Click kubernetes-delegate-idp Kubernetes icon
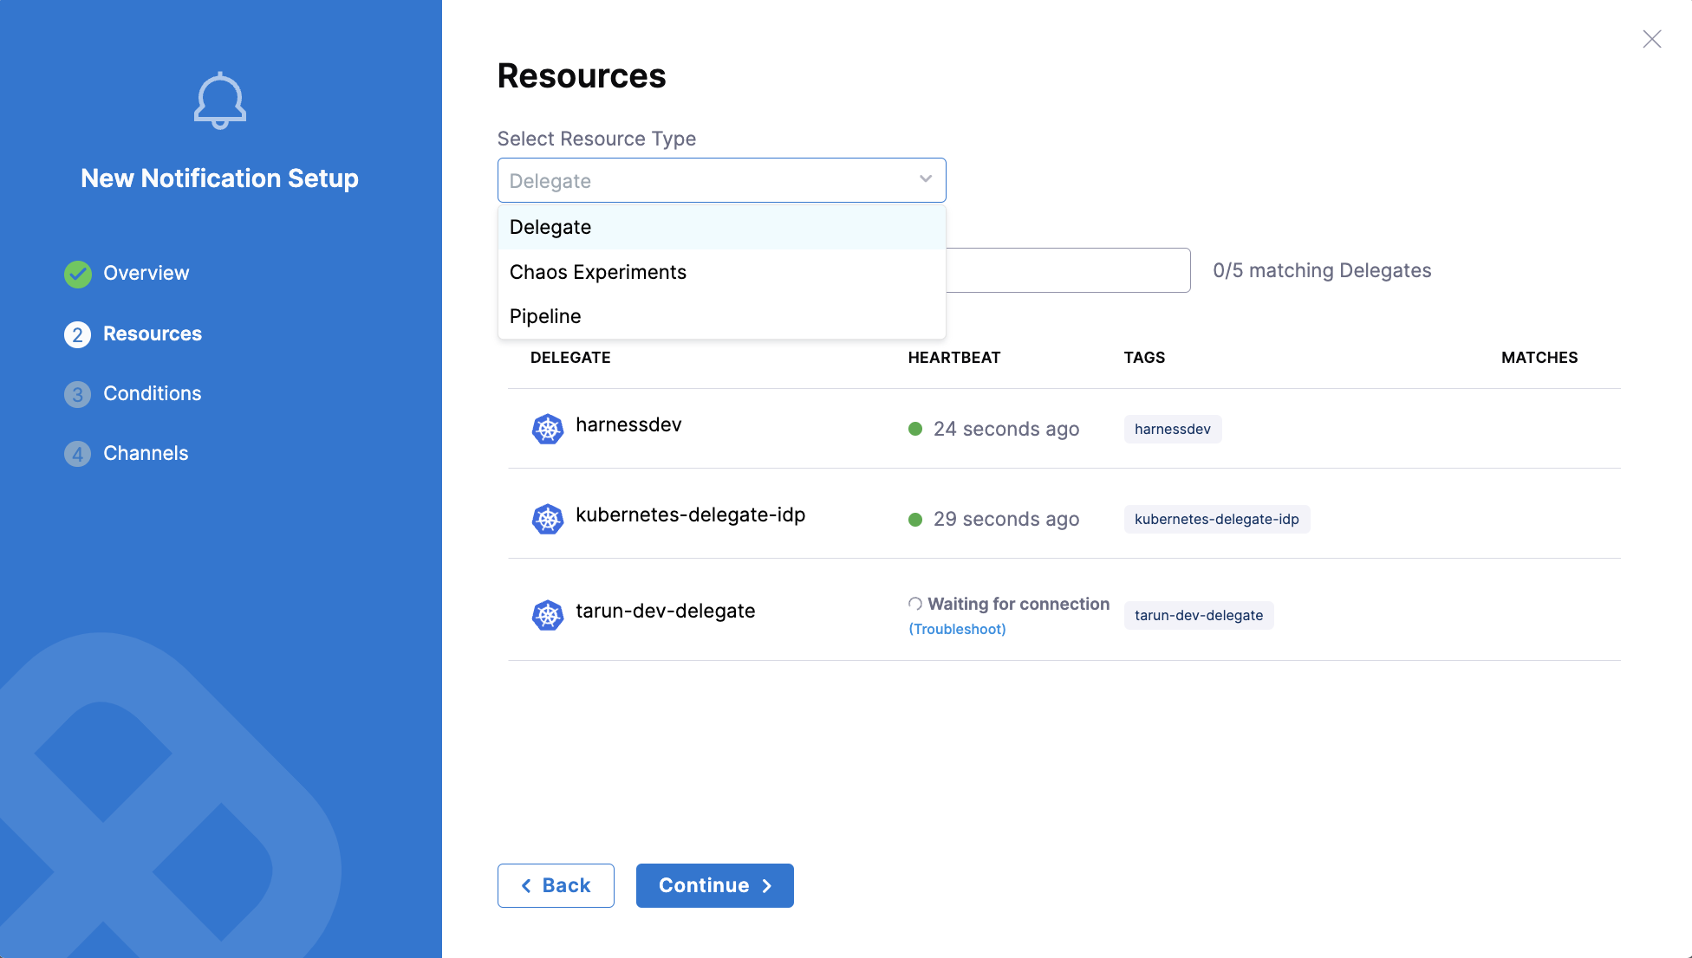This screenshot has height=958, width=1692. tap(548, 519)
